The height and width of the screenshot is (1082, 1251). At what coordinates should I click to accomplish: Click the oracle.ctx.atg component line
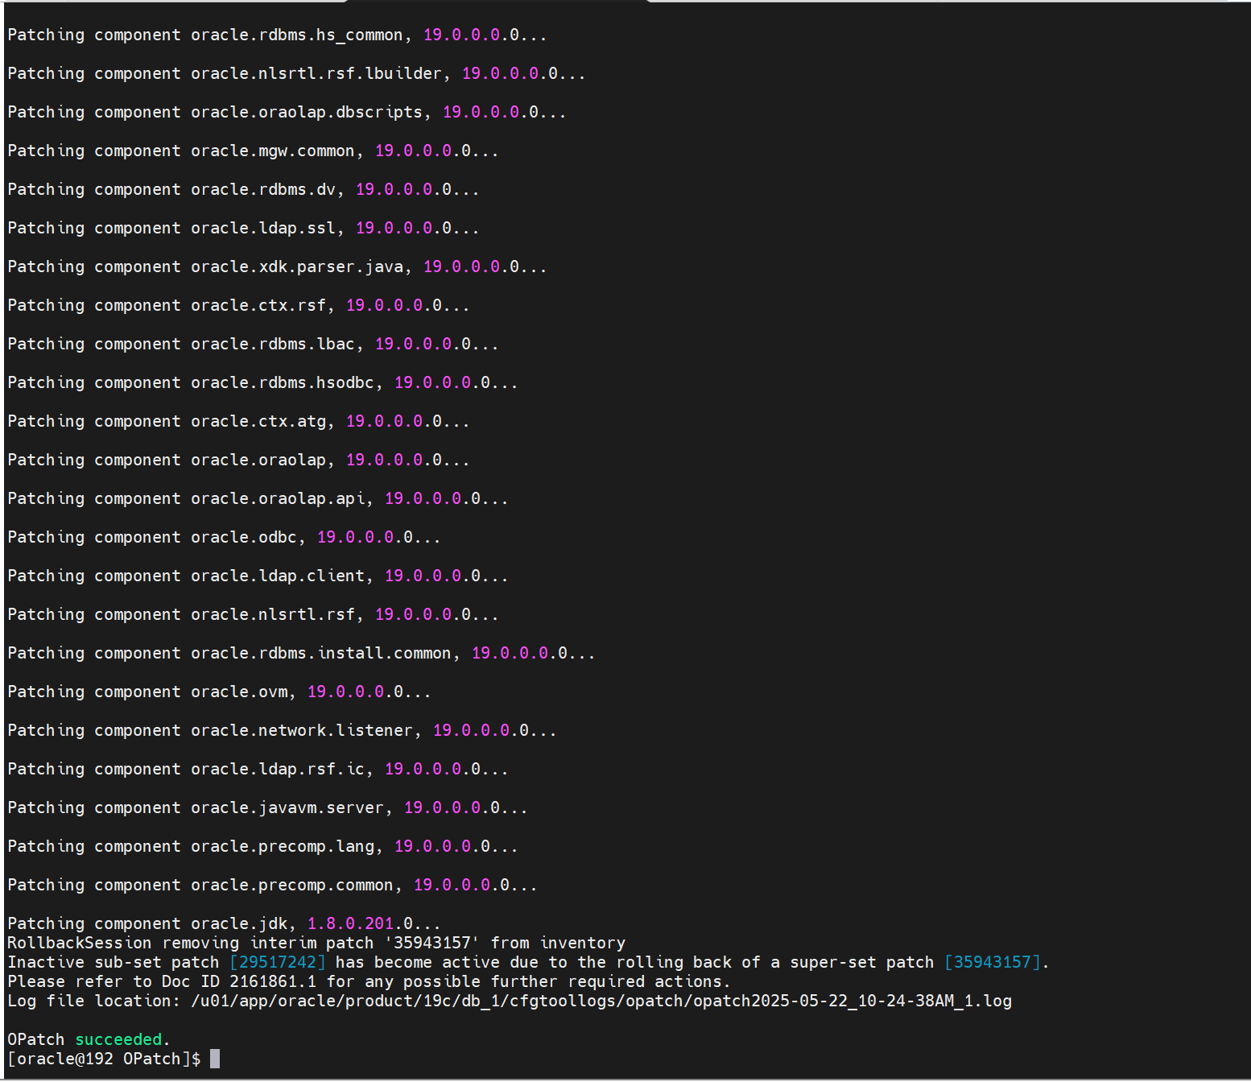pyautogui.click(x=238, y=421)
